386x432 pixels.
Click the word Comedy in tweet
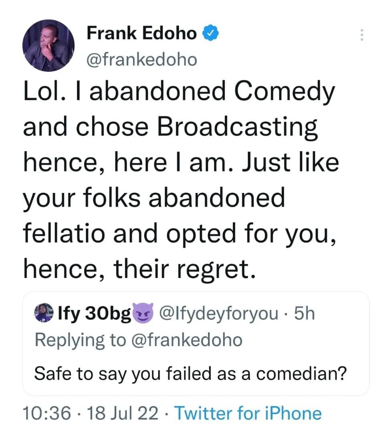tap(285, 92)
